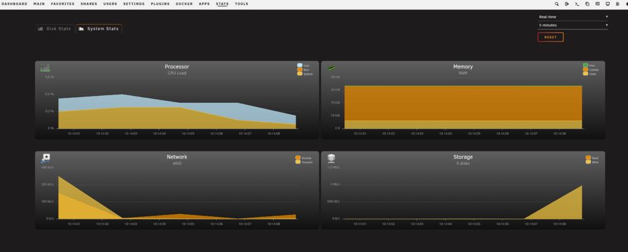Image resolution: width=628 pixels, height=252 pixels.
Task: Click the Network chart title
Action: (176, 157)
